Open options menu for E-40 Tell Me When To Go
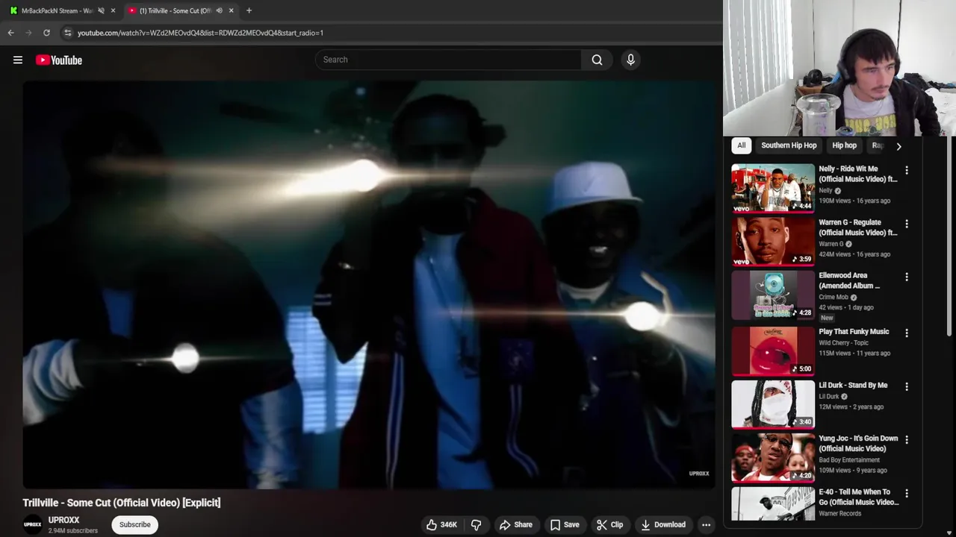 point(907,493)
